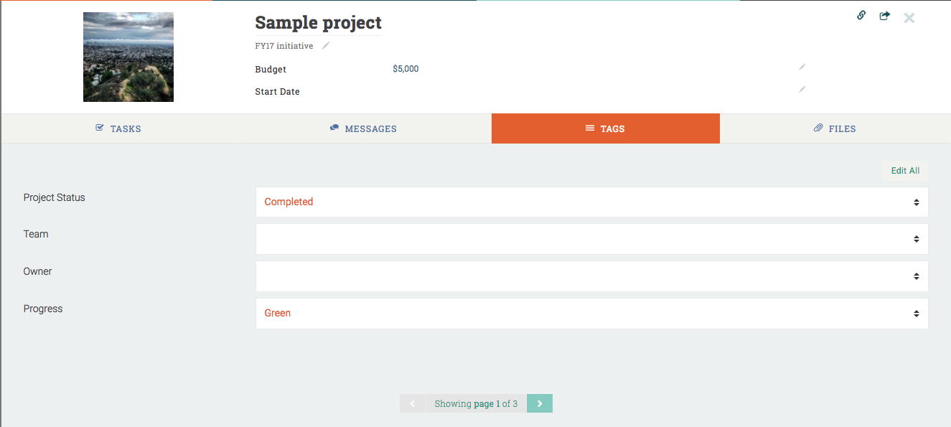This screenshot has width=951, height=427.
Task: Go to next page of tags
Action: point(540,404)
